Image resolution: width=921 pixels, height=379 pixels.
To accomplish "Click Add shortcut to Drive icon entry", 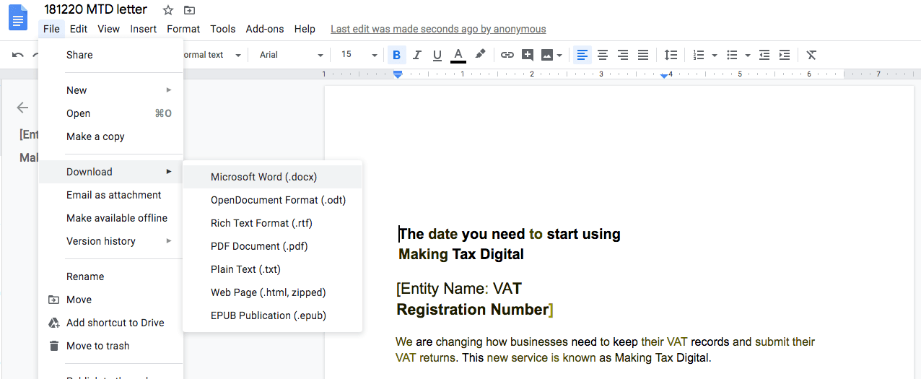I will pos(111,323).
